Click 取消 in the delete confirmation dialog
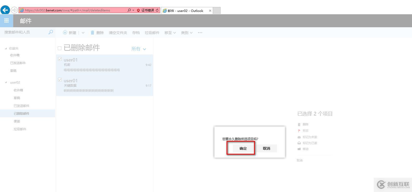 (266, 148)
